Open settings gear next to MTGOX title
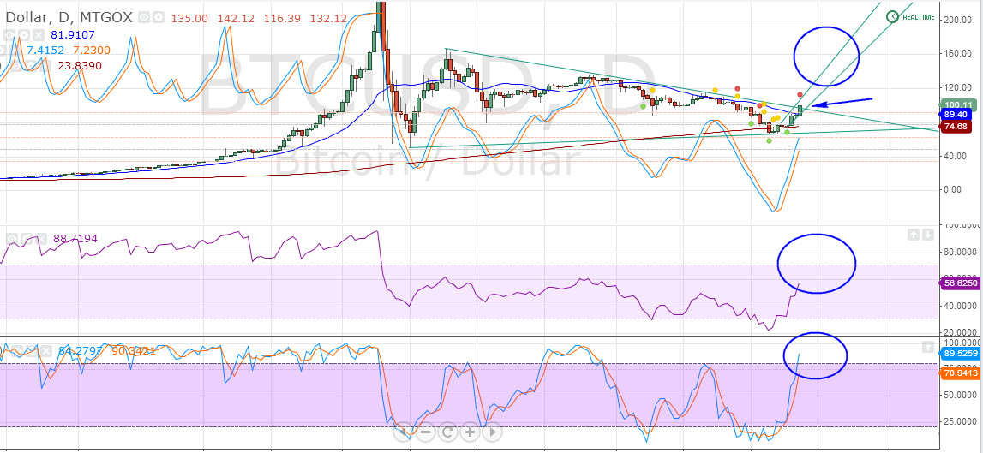The height and width of the screenshot is (453, 983). pyautogui.click(x=159, y=17)
